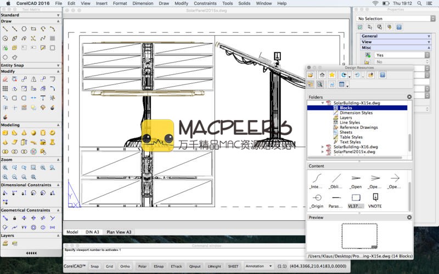The image size is (439, 274).
Task: Click the Wi-Fi icon in menu bar
Action: point(375,3)
